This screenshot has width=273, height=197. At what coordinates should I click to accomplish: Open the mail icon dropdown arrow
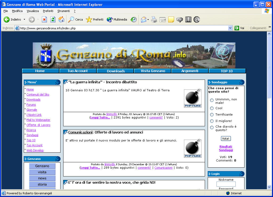(148, 19)
